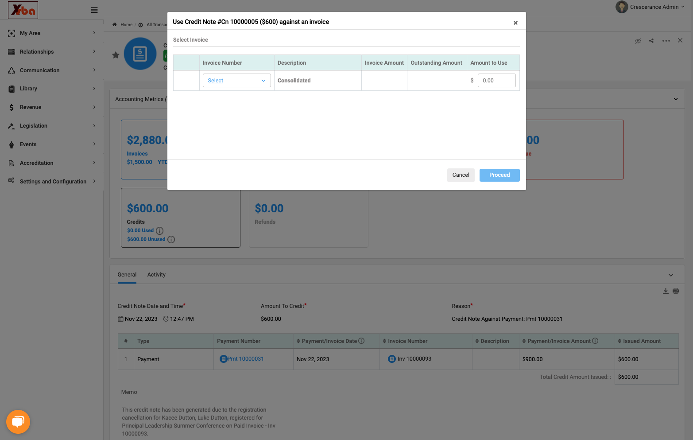
Task: Click the Payment/Invoice Date info icon
Action: click(361, 341)
